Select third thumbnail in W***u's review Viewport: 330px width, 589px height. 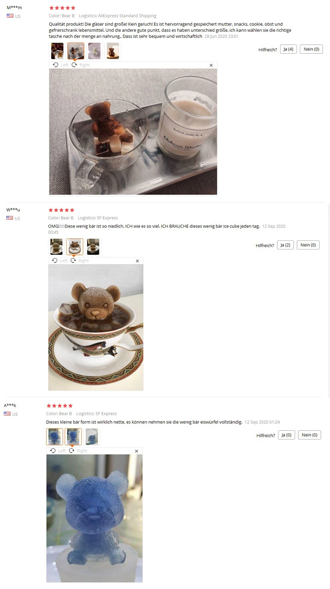tap(93, 247)
